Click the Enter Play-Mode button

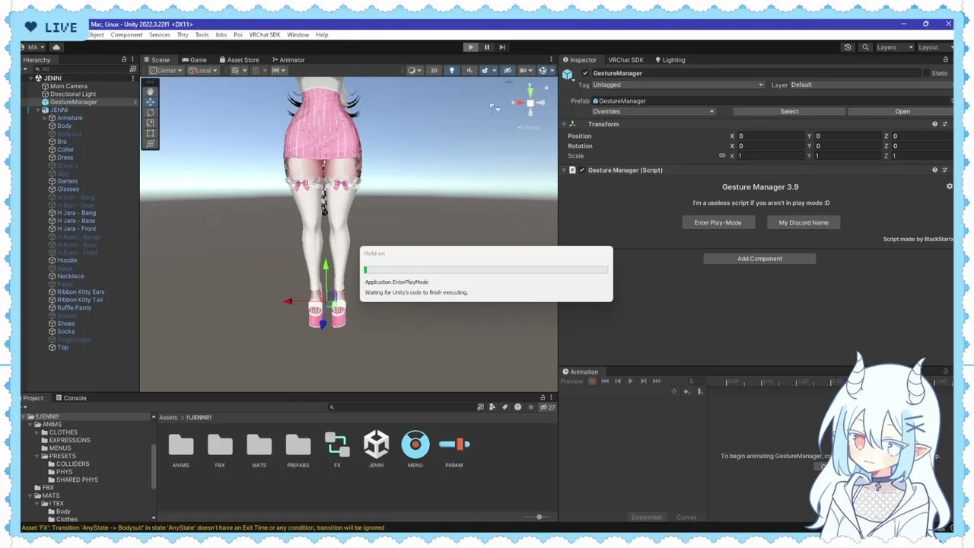718,222
